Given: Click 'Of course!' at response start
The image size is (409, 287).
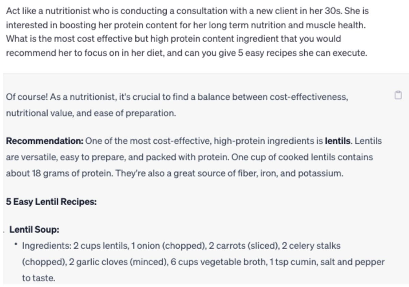Looking at the screenshot, I should (x=27, y=97).
